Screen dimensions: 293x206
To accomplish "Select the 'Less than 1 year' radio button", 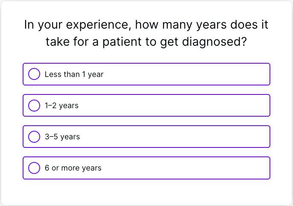I will coord(34,74).
